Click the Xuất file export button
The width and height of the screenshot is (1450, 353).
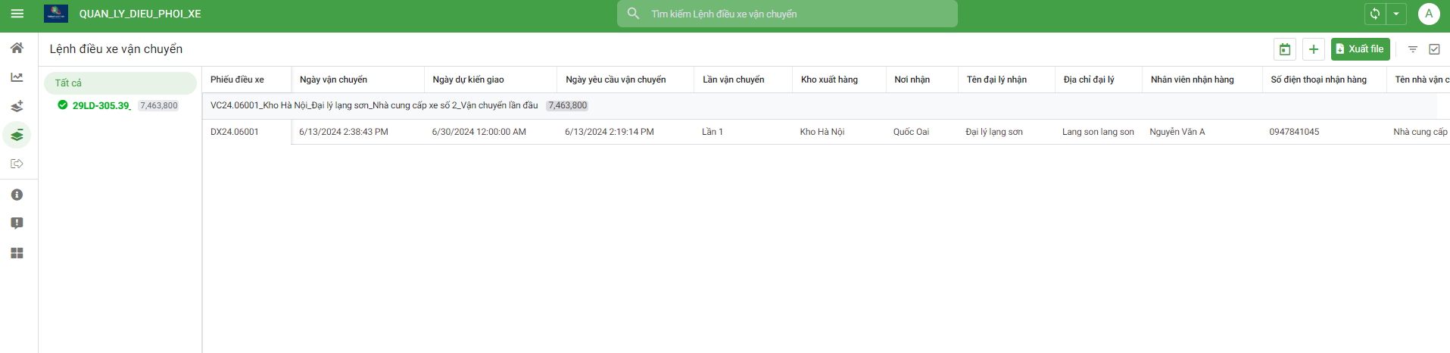pos(1360,49)
